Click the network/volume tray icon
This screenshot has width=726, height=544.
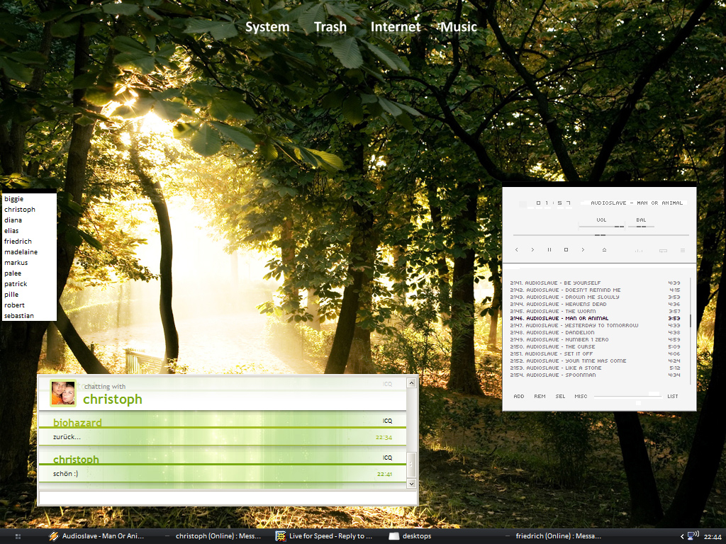point(693,536)
